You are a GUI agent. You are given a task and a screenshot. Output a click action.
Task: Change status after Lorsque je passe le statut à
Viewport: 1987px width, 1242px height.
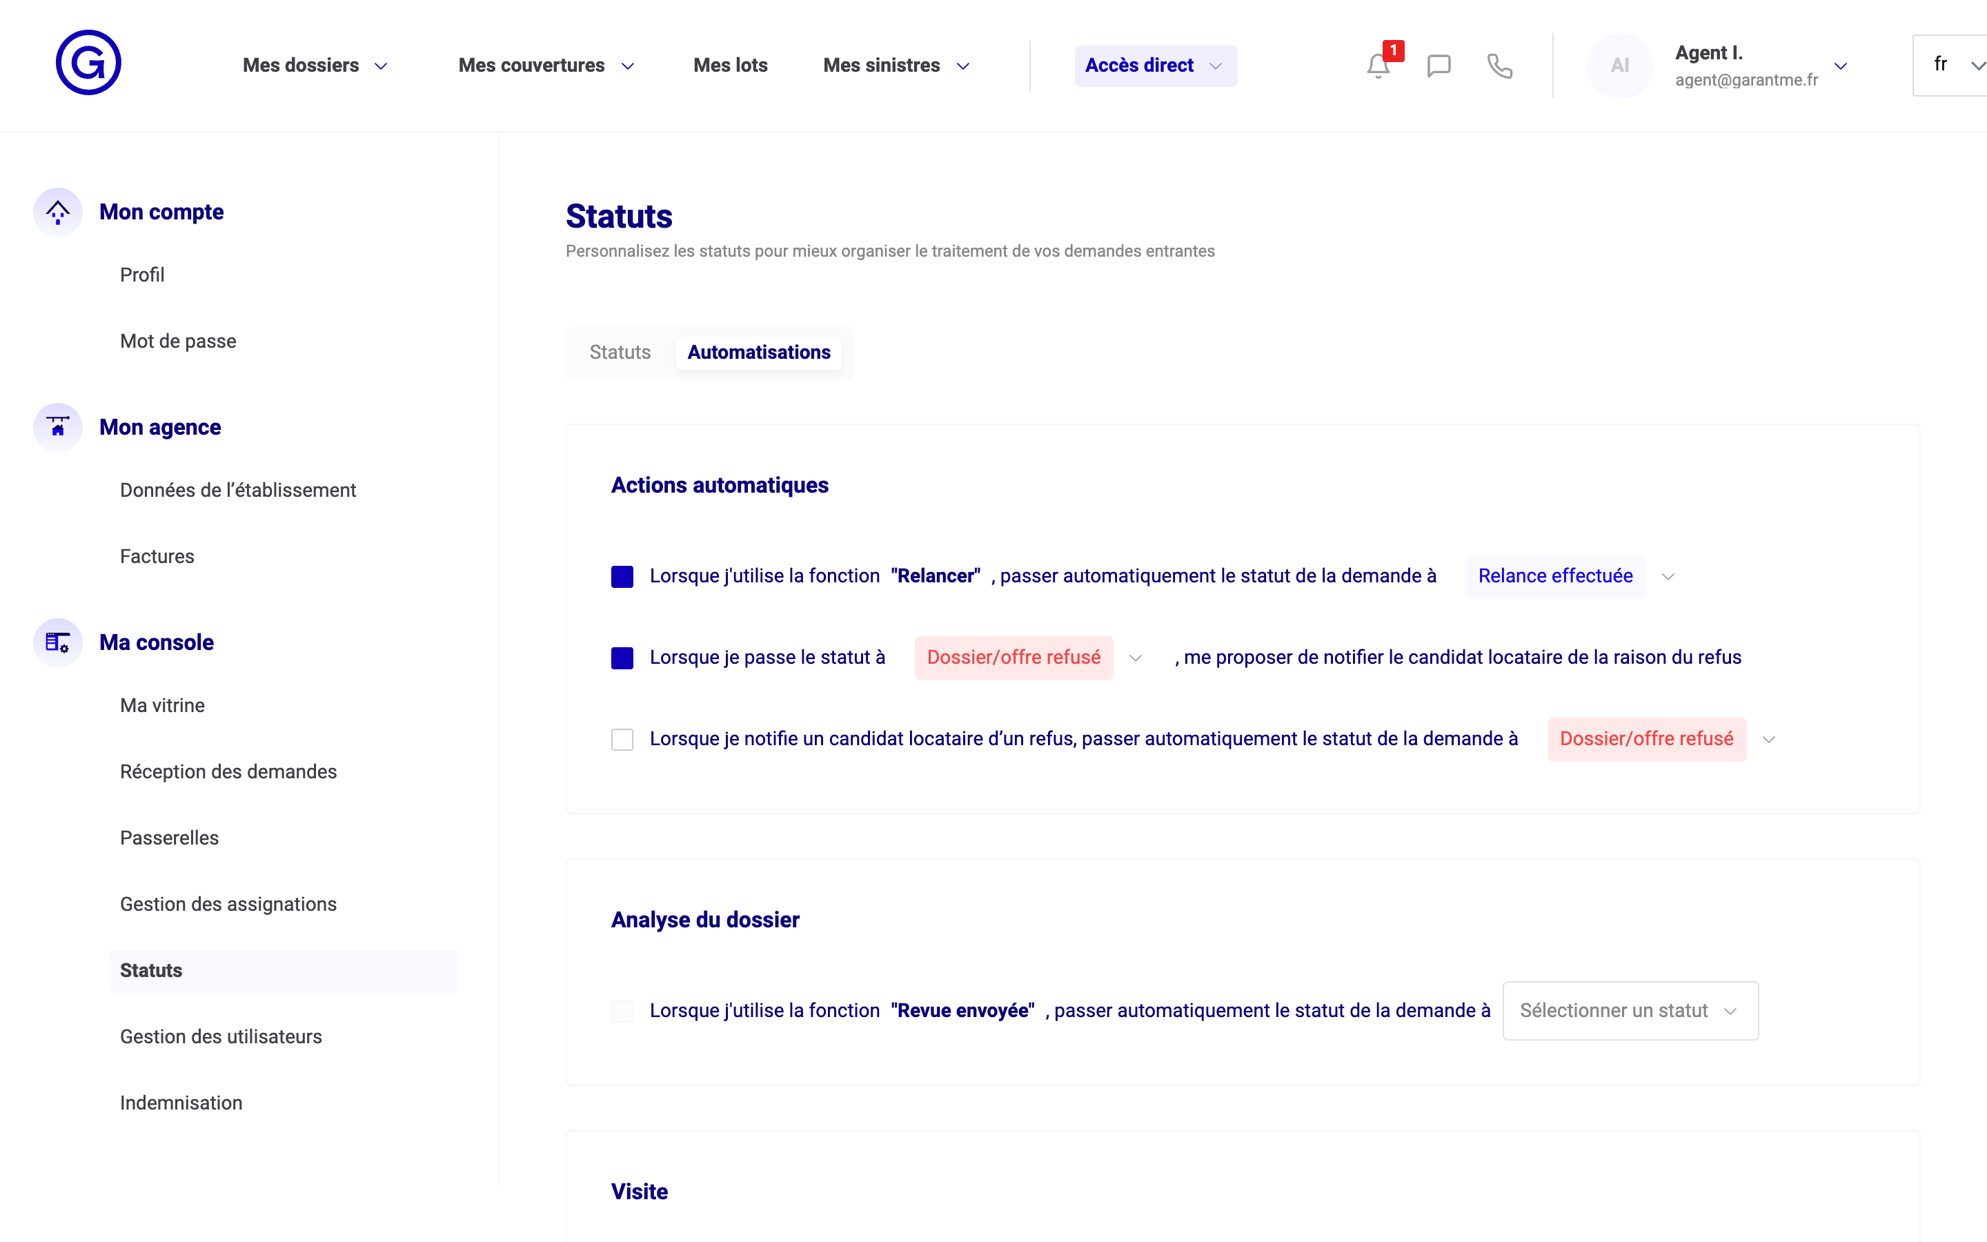1029,657
